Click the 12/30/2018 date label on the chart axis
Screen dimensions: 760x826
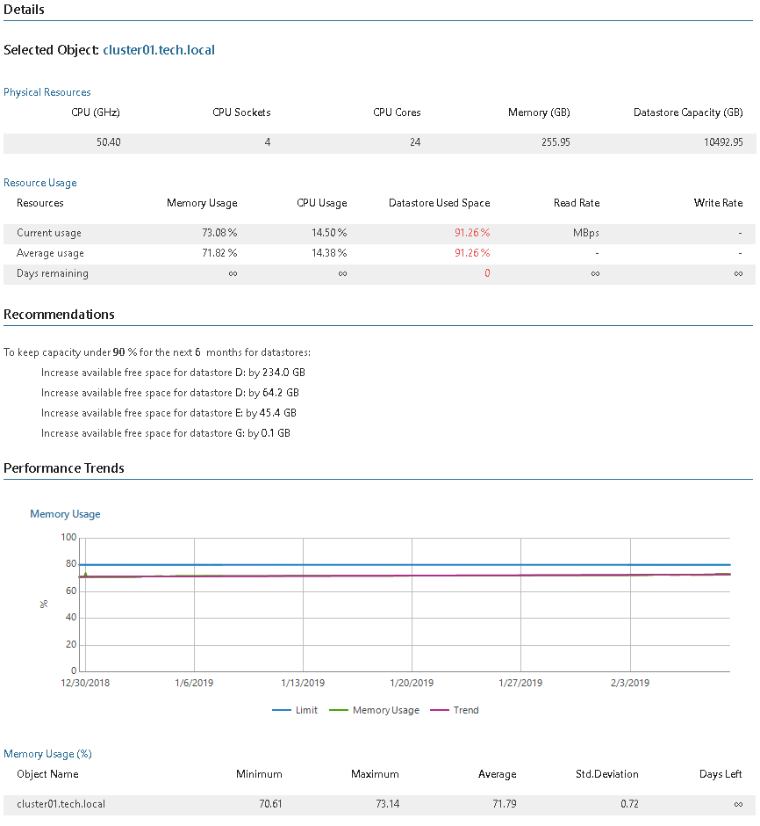[x=85, y=684]
